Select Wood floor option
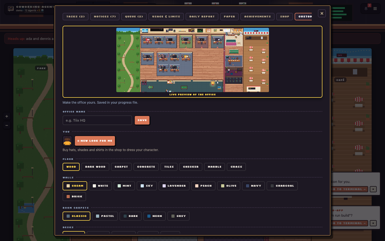 71,167
